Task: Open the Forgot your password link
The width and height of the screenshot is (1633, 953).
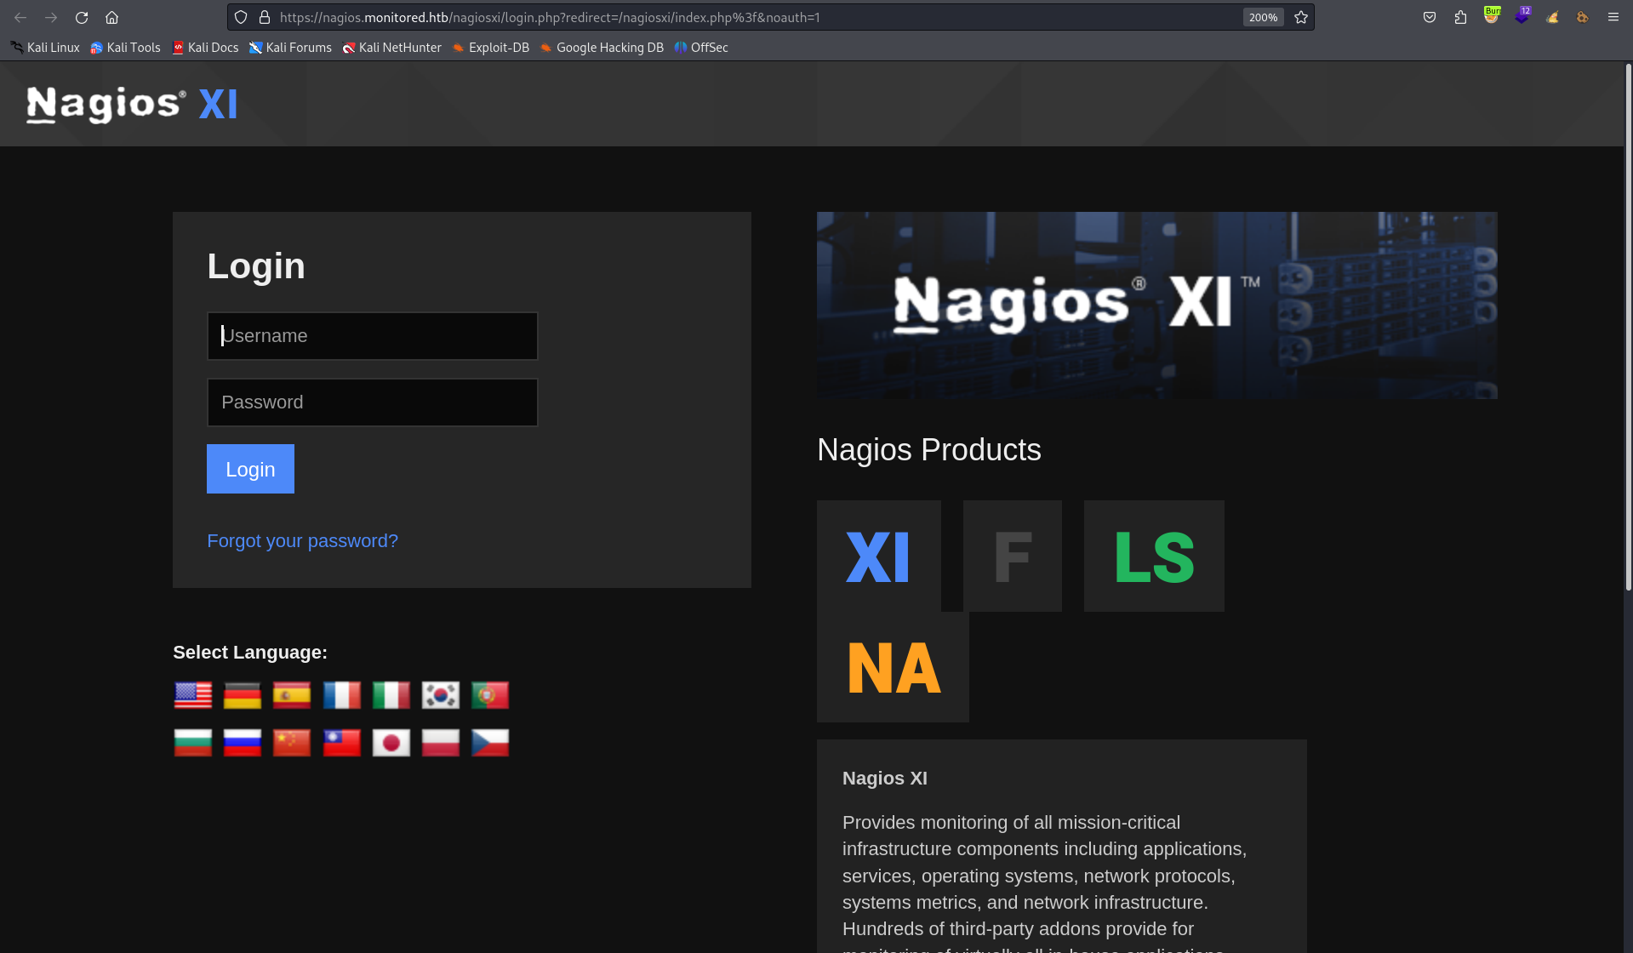Action: click(x=302, y=541)
